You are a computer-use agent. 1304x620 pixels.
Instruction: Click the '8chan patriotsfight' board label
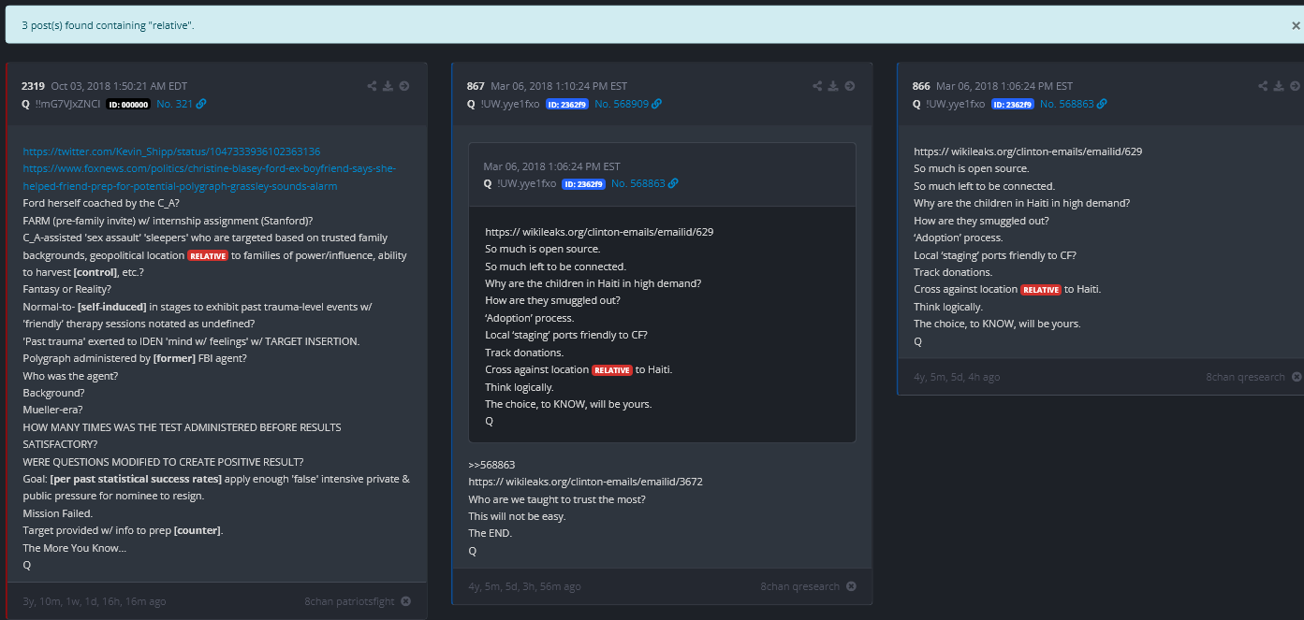coord(349,601)
